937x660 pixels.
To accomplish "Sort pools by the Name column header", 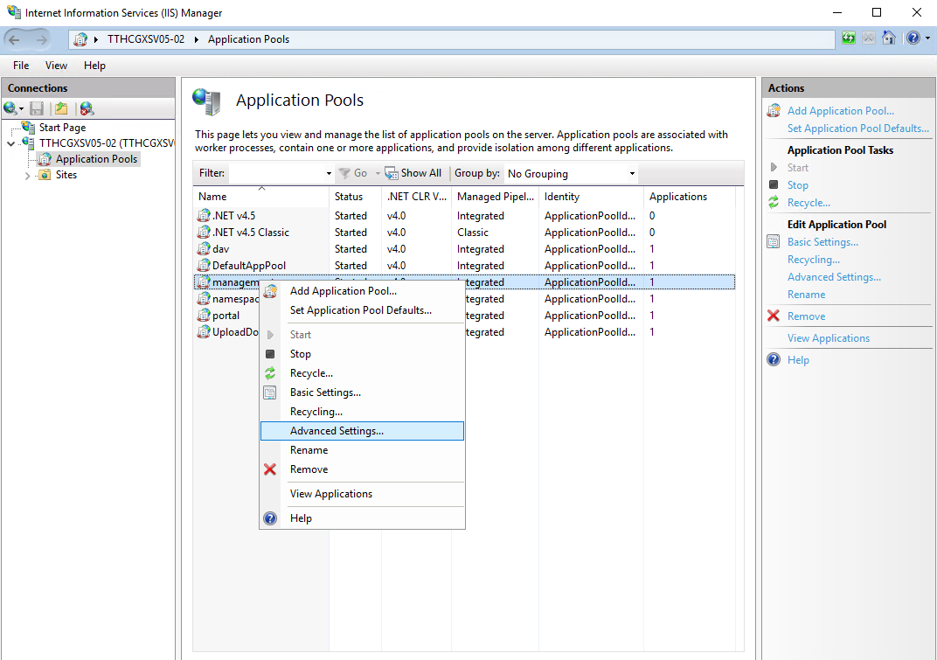I will coord(261,197).
